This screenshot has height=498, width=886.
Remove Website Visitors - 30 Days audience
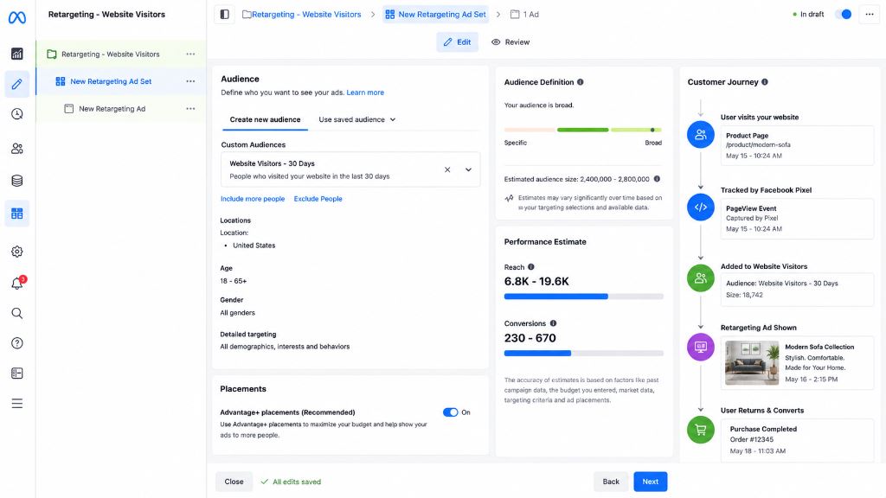pyautogui.click(x=447, y=169)
